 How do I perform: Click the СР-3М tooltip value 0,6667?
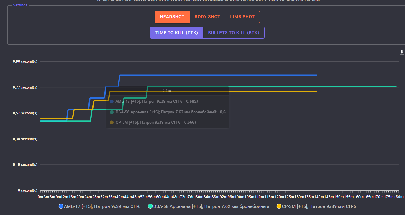tap(190, 123)
